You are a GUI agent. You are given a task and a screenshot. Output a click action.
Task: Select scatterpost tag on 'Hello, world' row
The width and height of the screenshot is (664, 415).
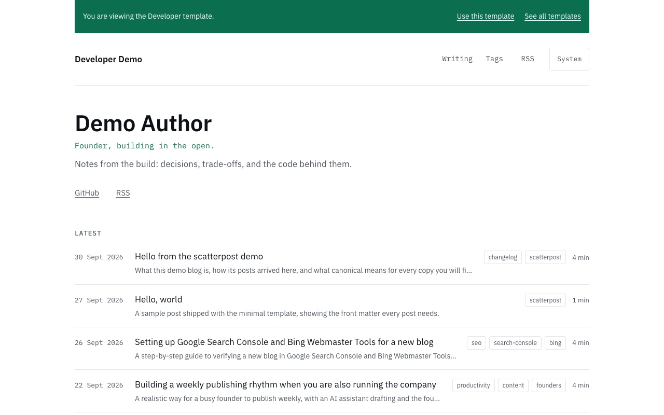pos(545,300)
